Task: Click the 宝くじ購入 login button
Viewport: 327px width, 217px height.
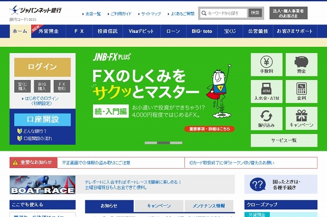Action: pos(22,86)
